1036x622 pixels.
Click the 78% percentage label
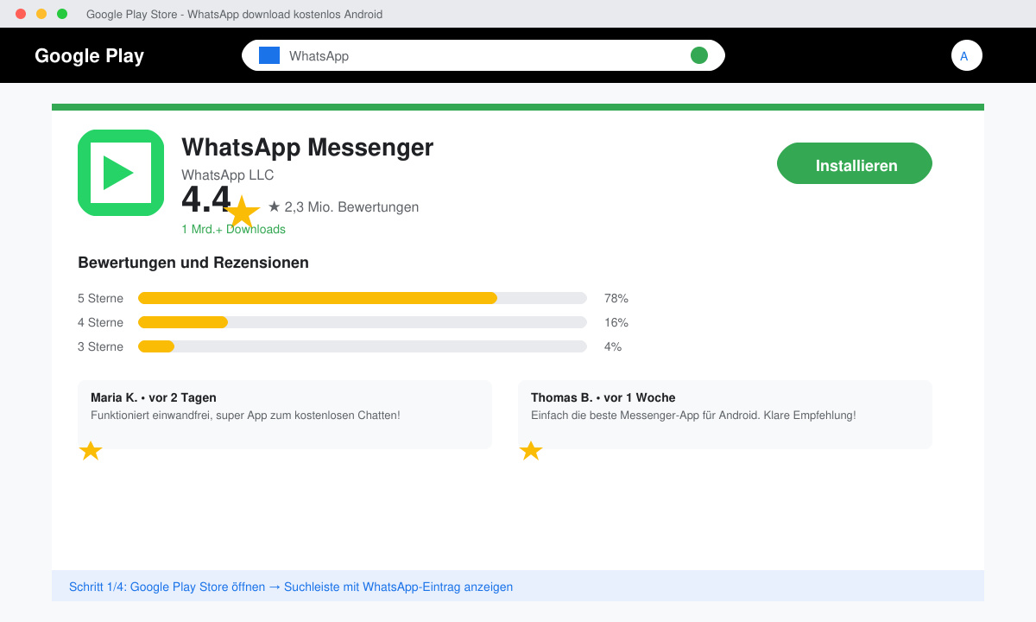[x=616, y=298]
